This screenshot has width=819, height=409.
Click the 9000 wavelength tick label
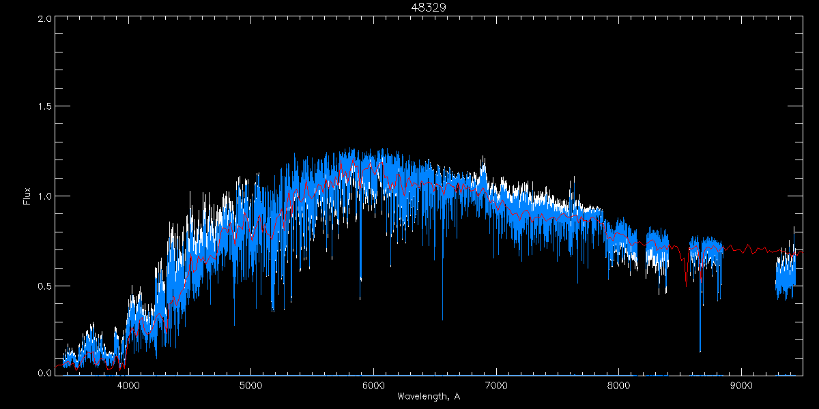pos(741,385)
